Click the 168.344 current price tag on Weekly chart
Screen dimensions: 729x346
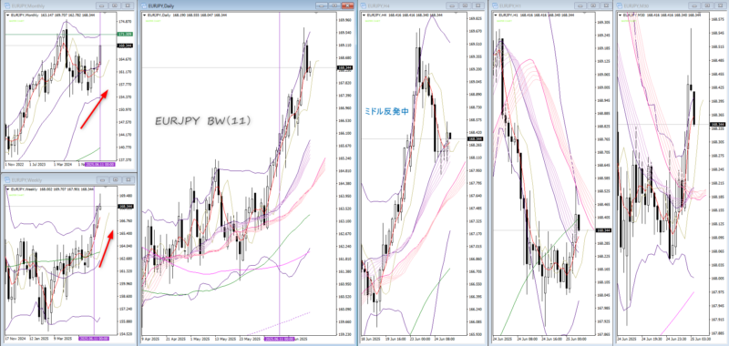[x=126, y=206]
